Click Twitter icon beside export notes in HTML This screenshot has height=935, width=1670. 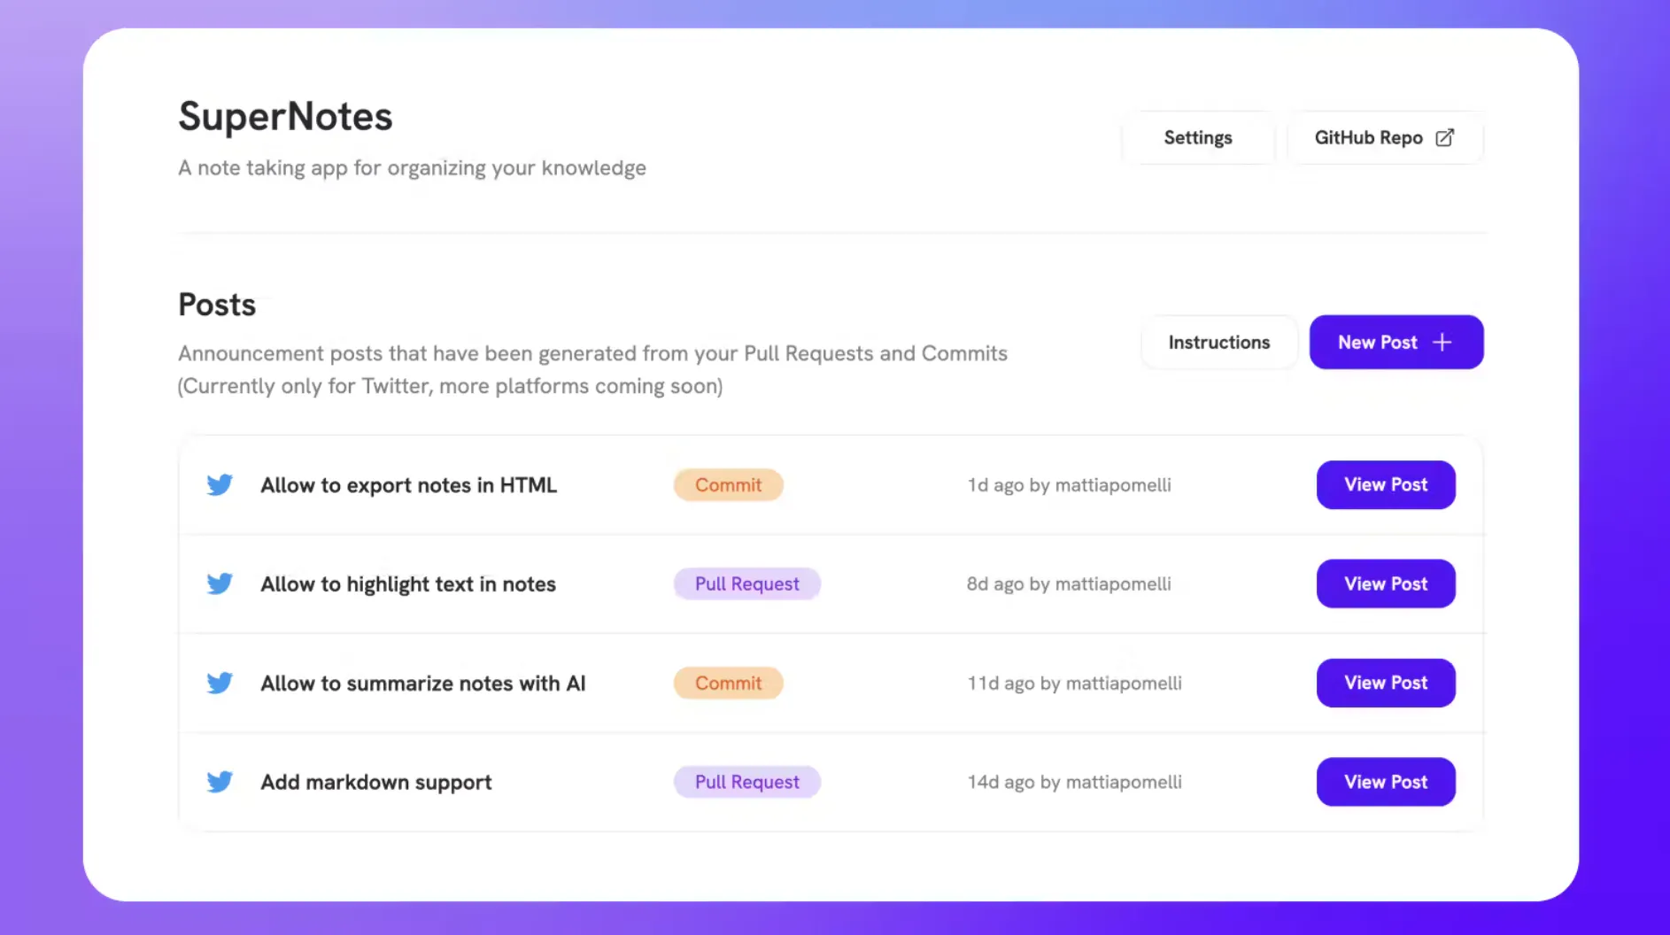[x=220, y=484]
